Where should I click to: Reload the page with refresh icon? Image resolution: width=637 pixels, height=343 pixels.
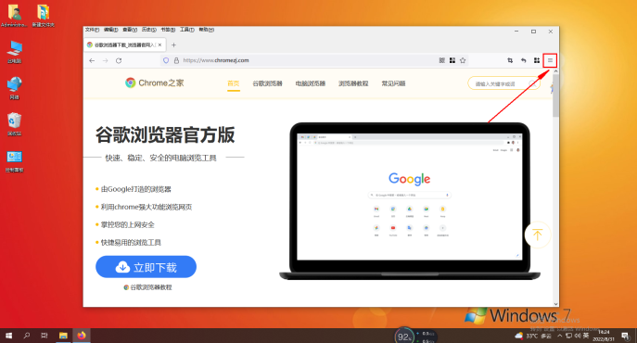click(119, 60)
